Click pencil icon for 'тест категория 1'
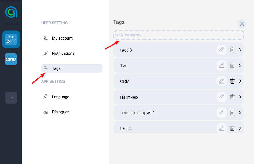Image resolution: width=254 pixels, height=164 pixels. [x=222, y=113]
